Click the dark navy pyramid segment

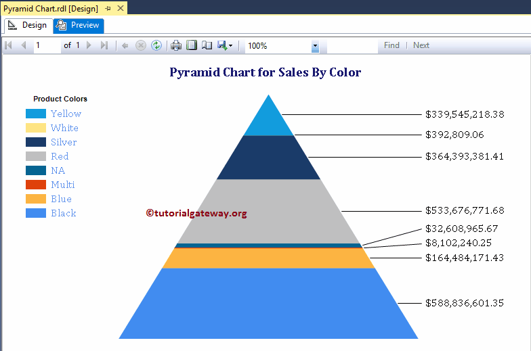click(268, 158)
